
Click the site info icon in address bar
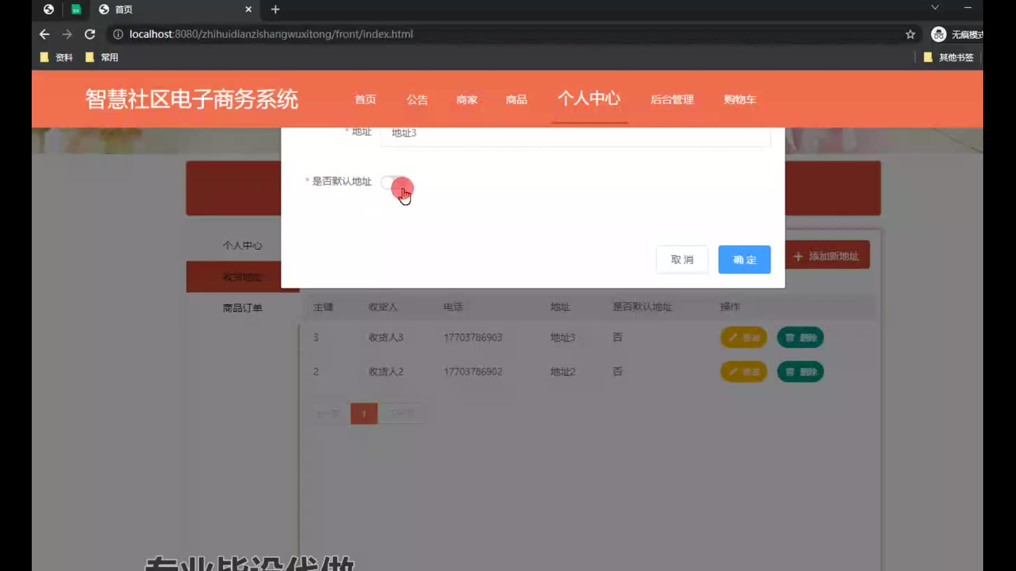118,34
